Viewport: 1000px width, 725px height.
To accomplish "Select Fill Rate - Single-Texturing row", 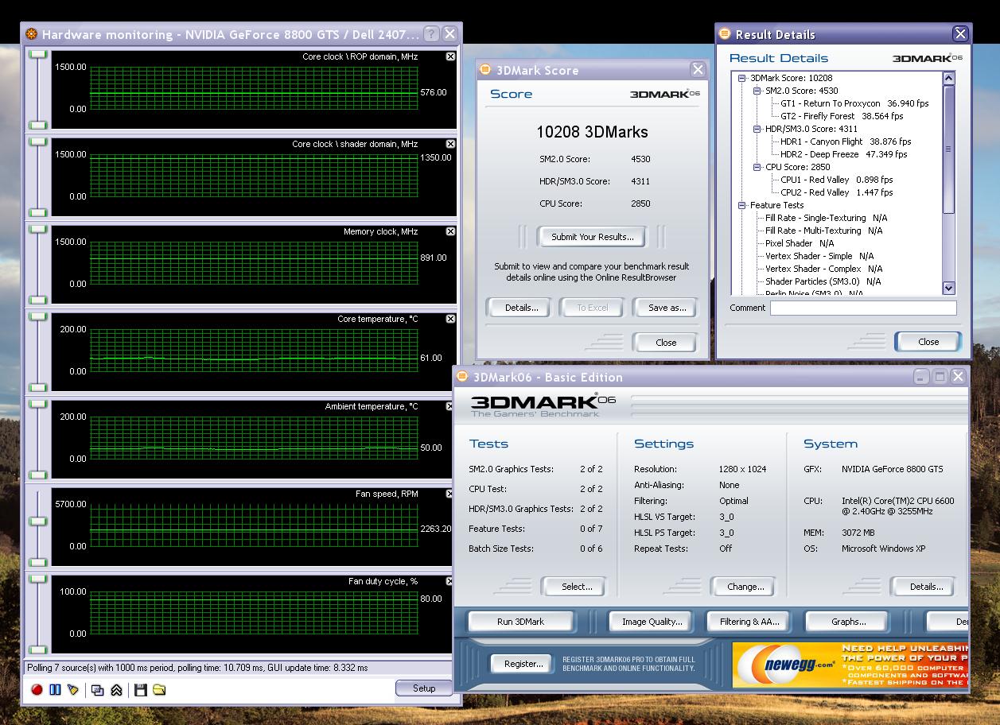I will click(826, 218).
